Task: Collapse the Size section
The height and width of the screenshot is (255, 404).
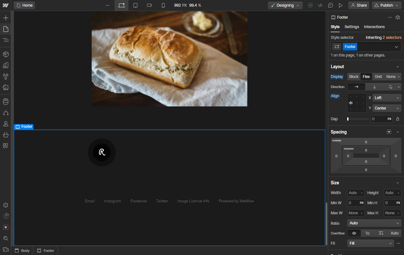Action: [x=398, y=183]
